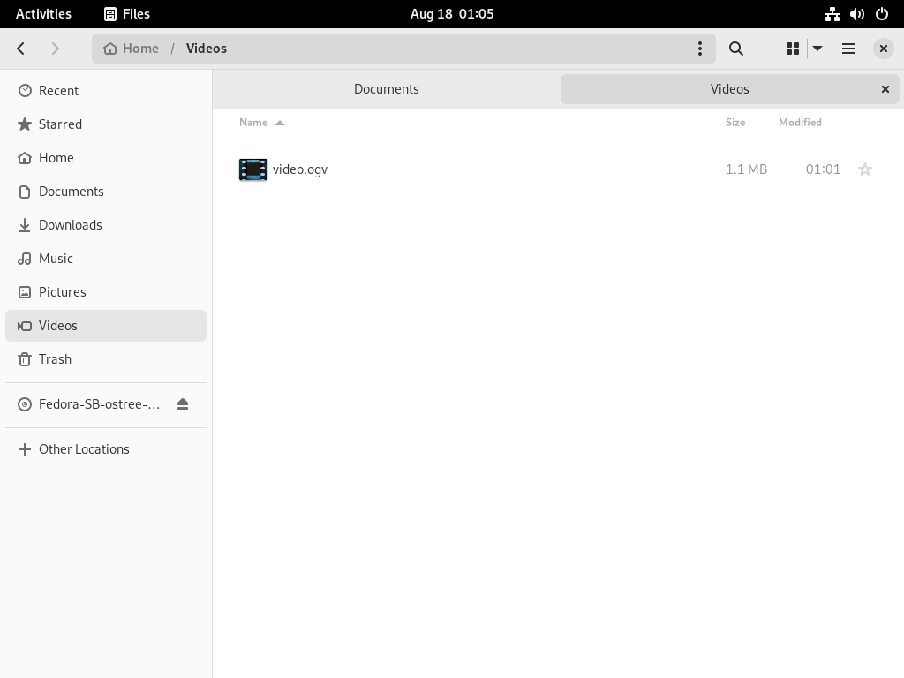Go back with the left arrow button

point(21,49)
